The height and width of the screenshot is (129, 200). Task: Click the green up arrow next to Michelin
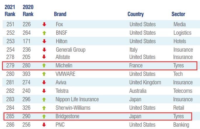pyautogui.click(x=44, y=65)
